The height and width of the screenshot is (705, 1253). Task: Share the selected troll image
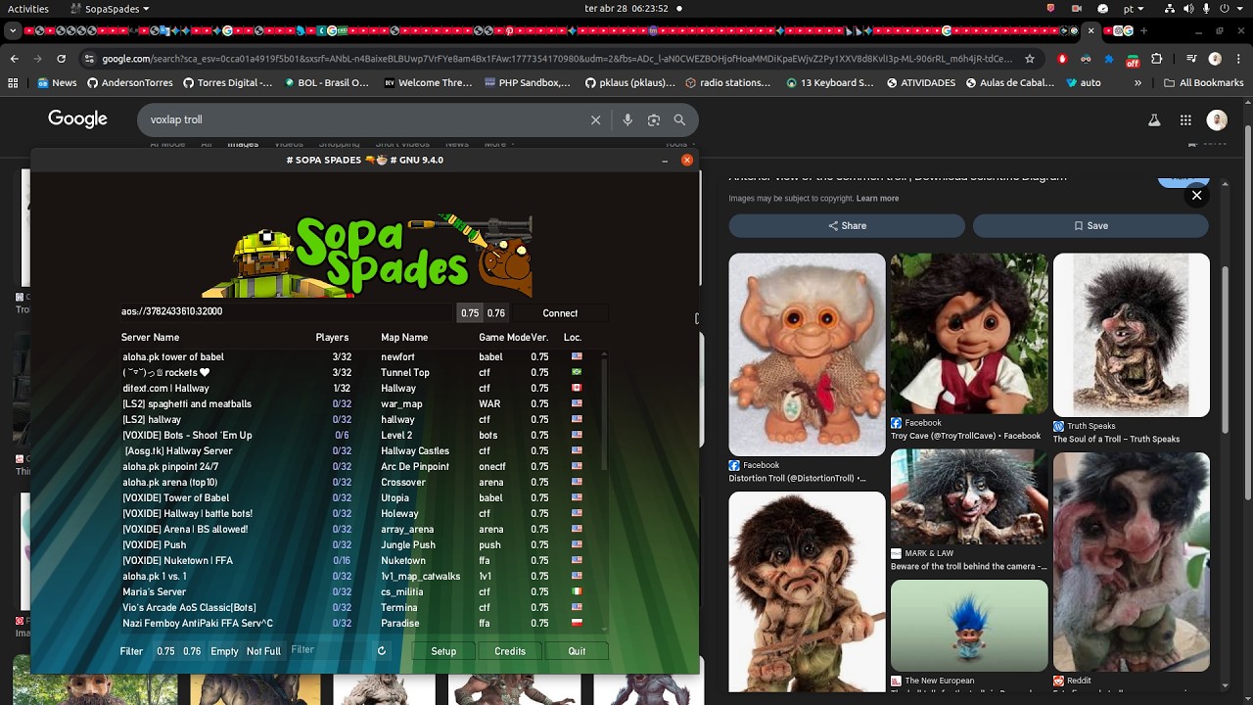847,226
